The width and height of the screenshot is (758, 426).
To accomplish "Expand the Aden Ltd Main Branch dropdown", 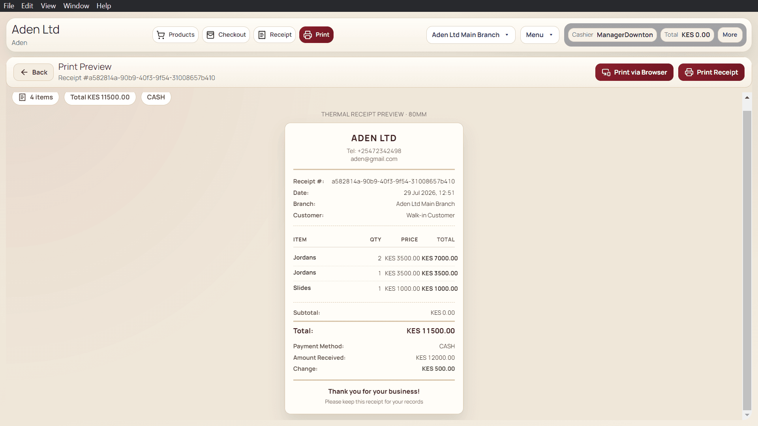I will click(x=471, y=35).
